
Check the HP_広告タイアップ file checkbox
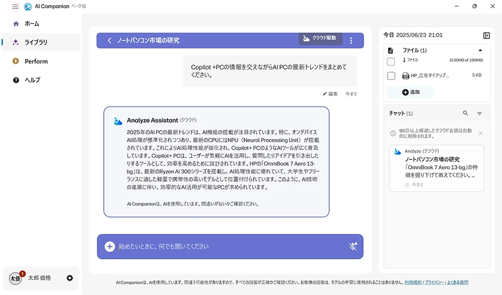(x=391, y=76)
